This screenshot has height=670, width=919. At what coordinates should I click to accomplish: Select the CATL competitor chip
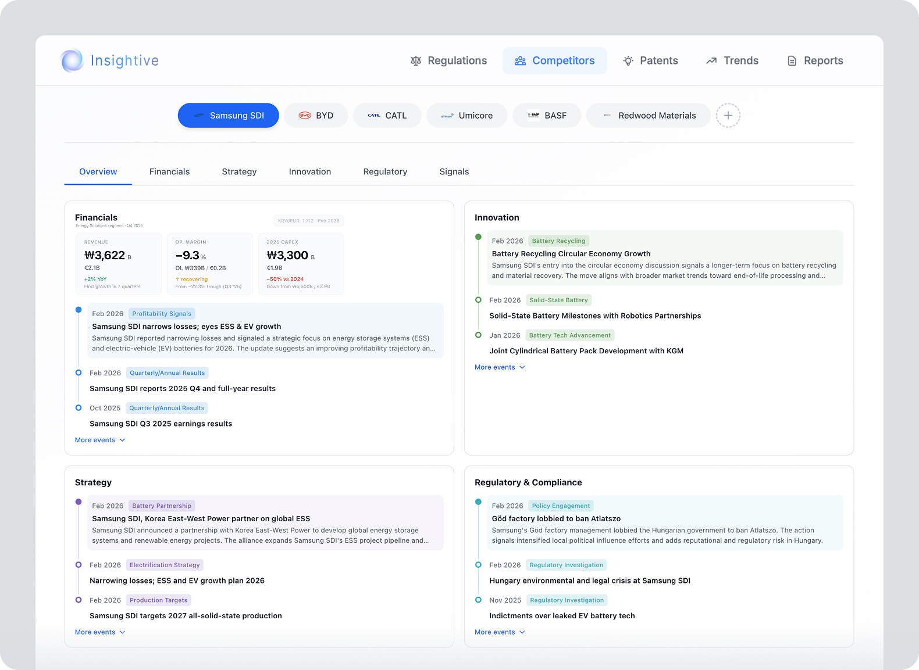(x=387, y=116)
